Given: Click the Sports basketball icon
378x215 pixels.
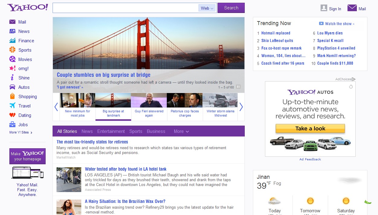Looking at the screenshot, I should (12, 50).
